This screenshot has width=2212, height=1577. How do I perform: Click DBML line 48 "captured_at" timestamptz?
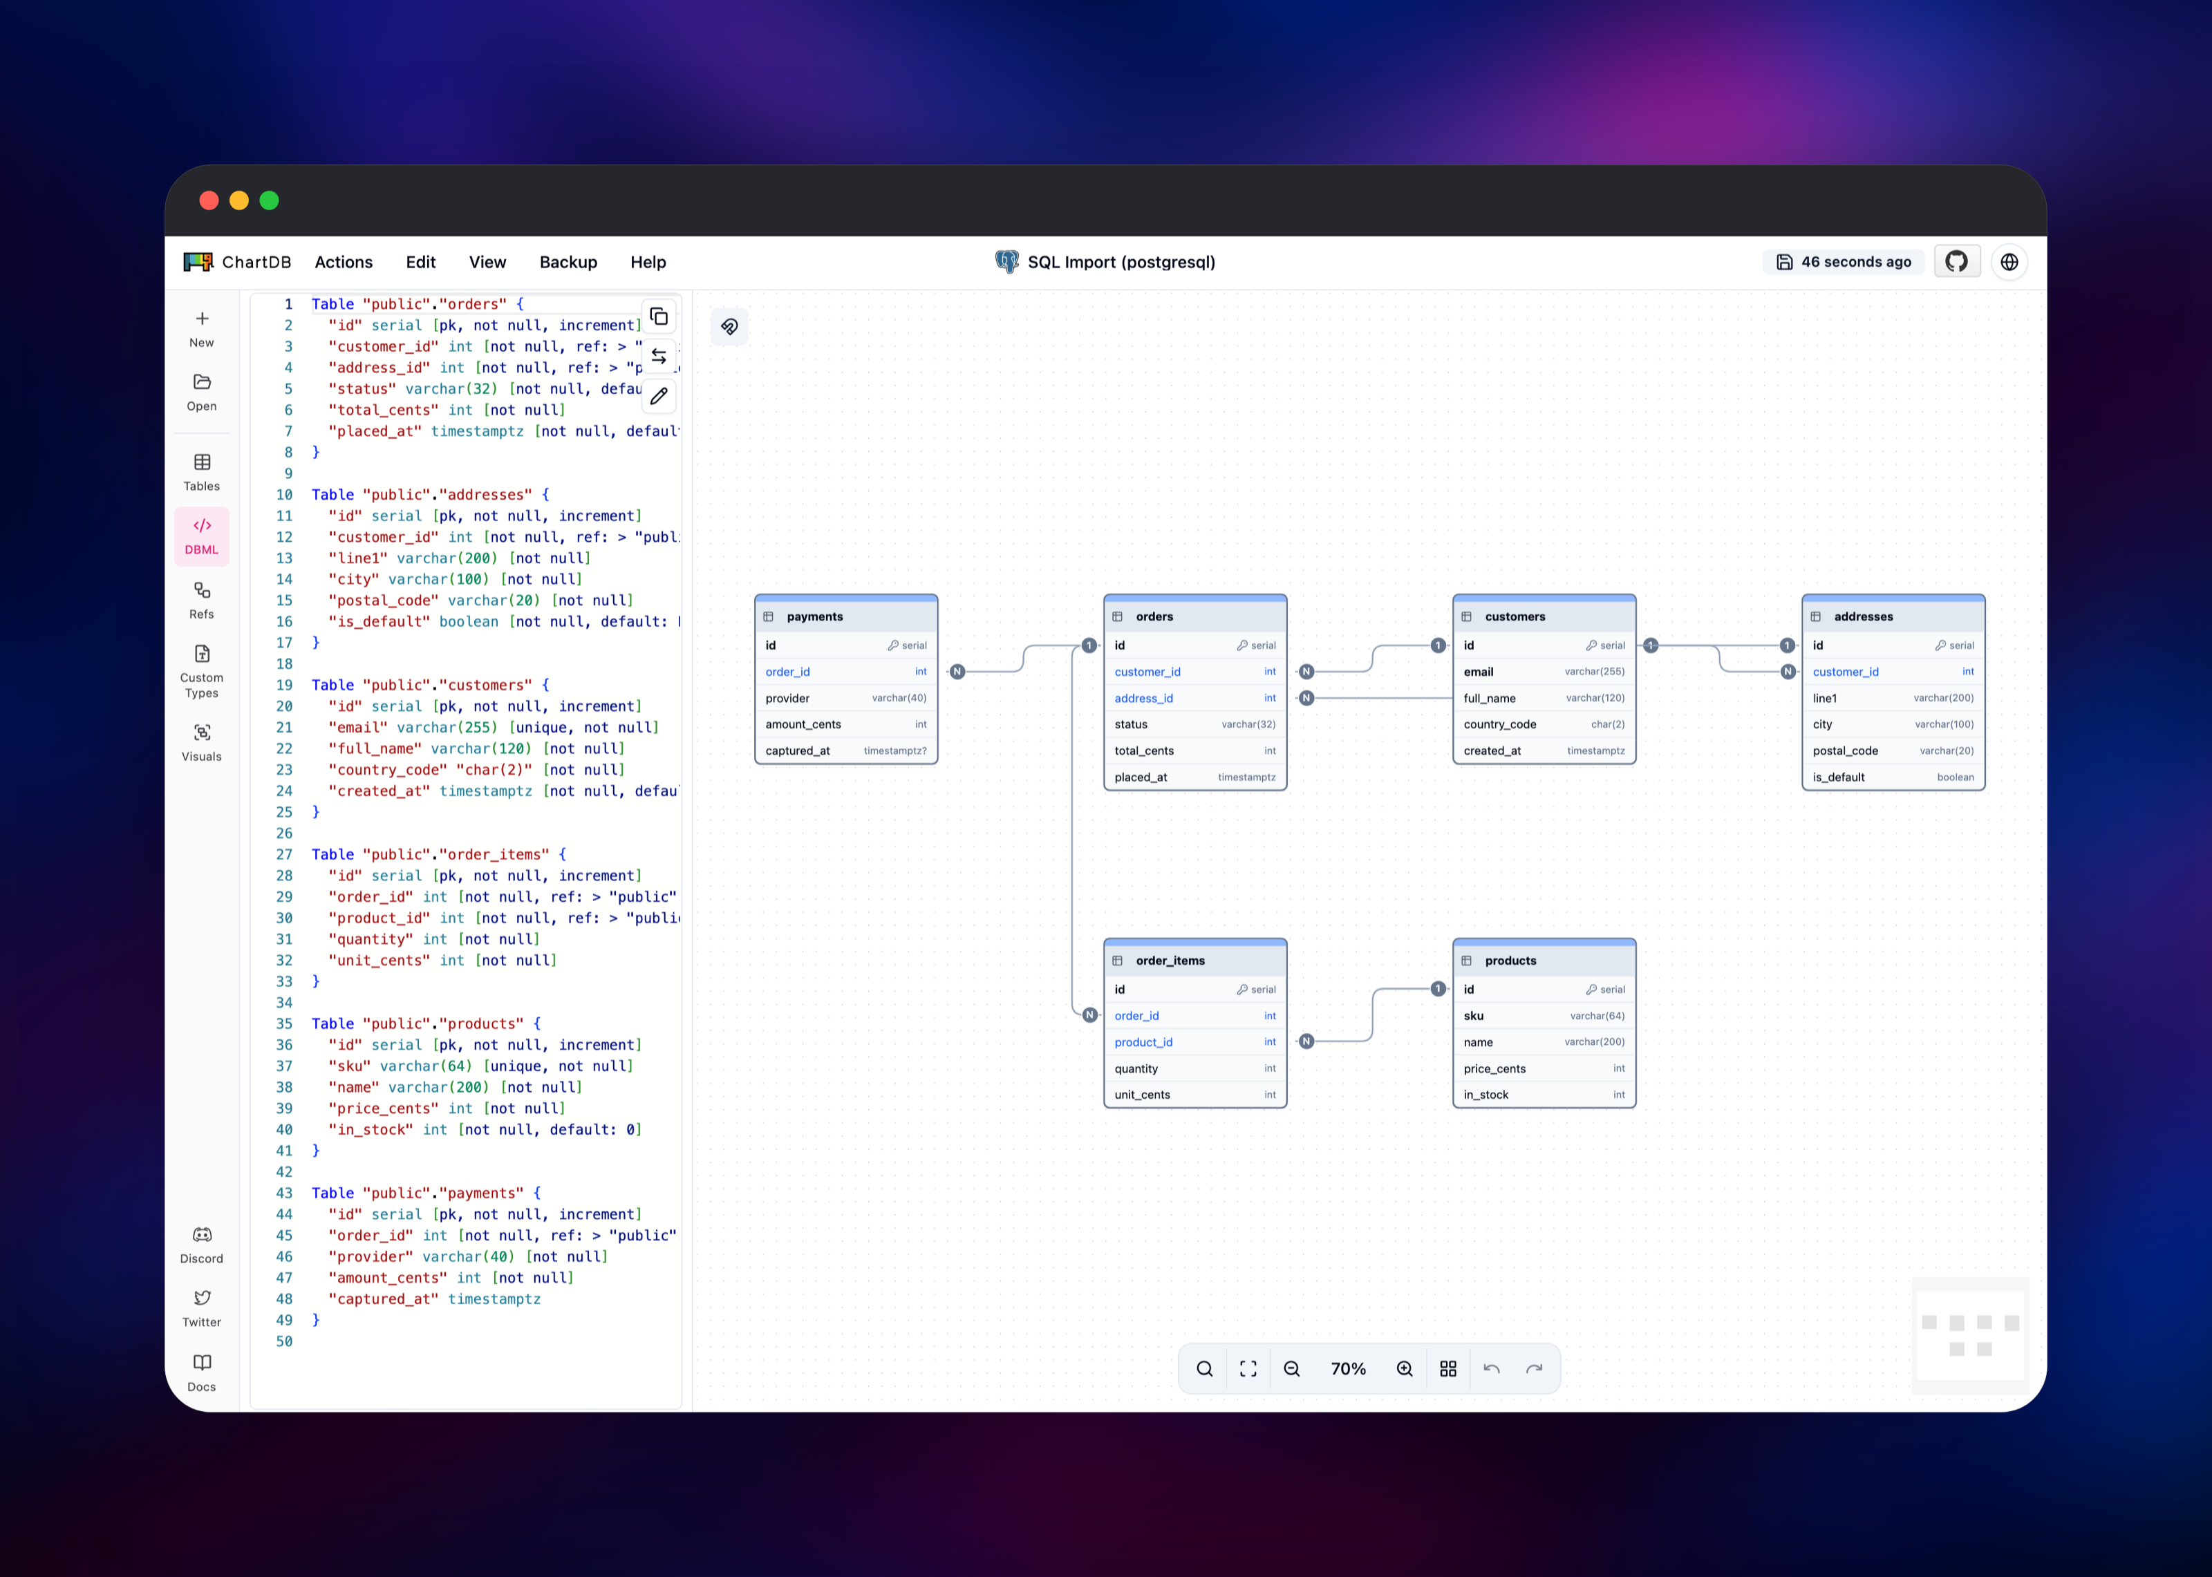click(x=434, y=1299)
